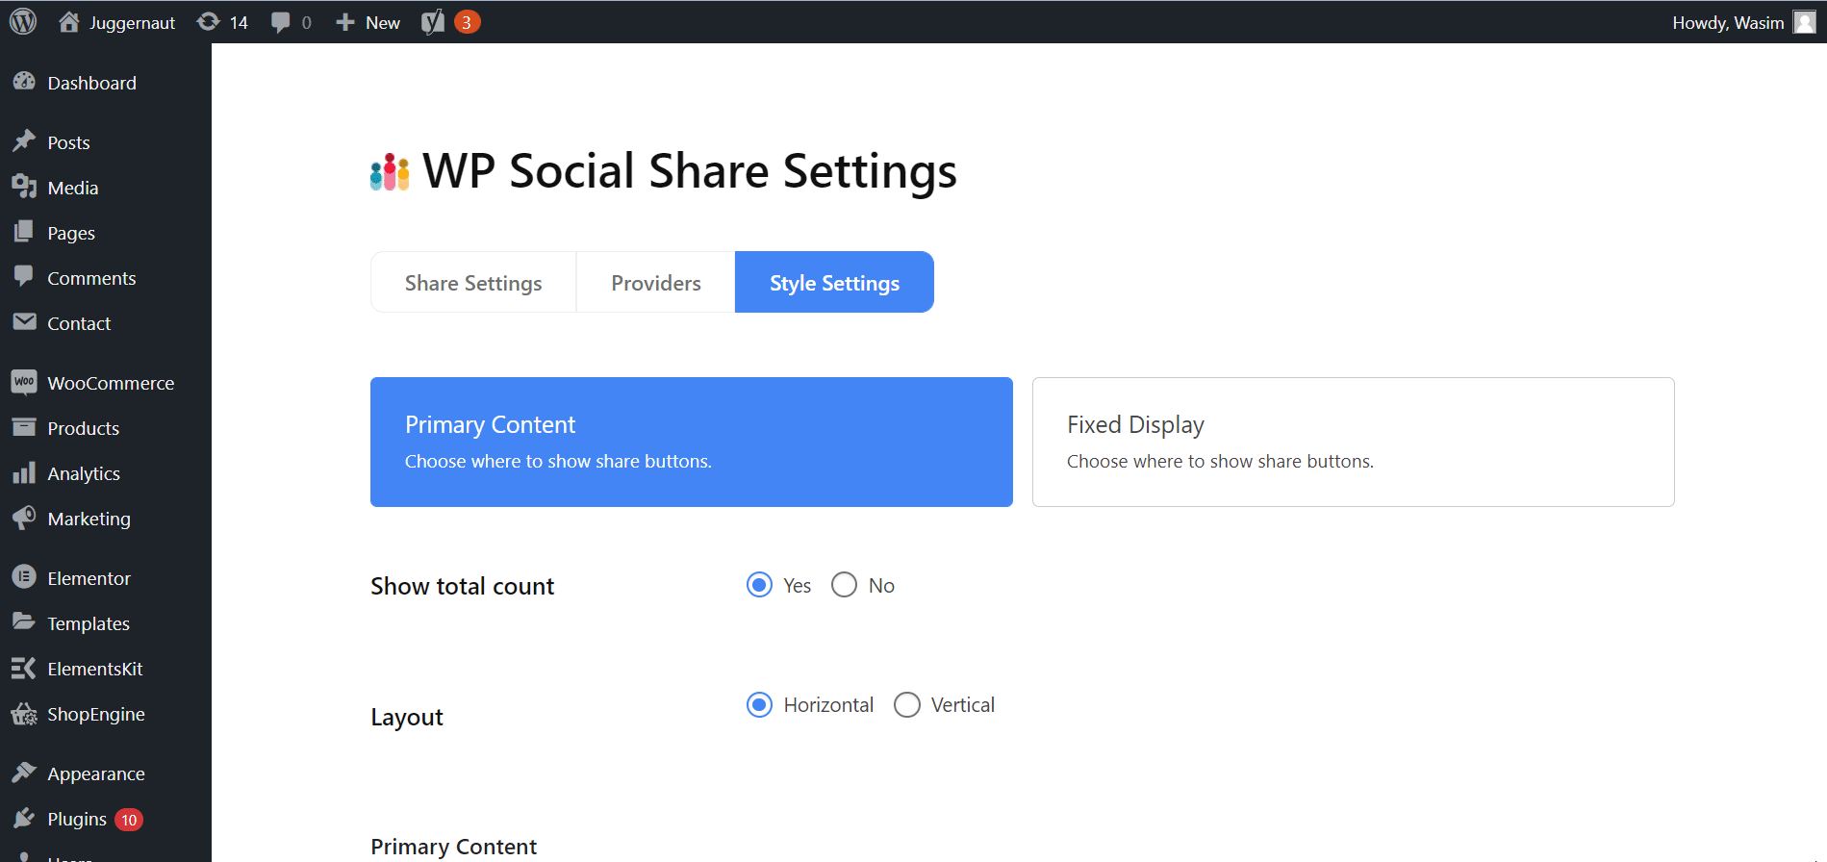
Task: Select the Horizontal layout radio button
Action: [760, 705]
